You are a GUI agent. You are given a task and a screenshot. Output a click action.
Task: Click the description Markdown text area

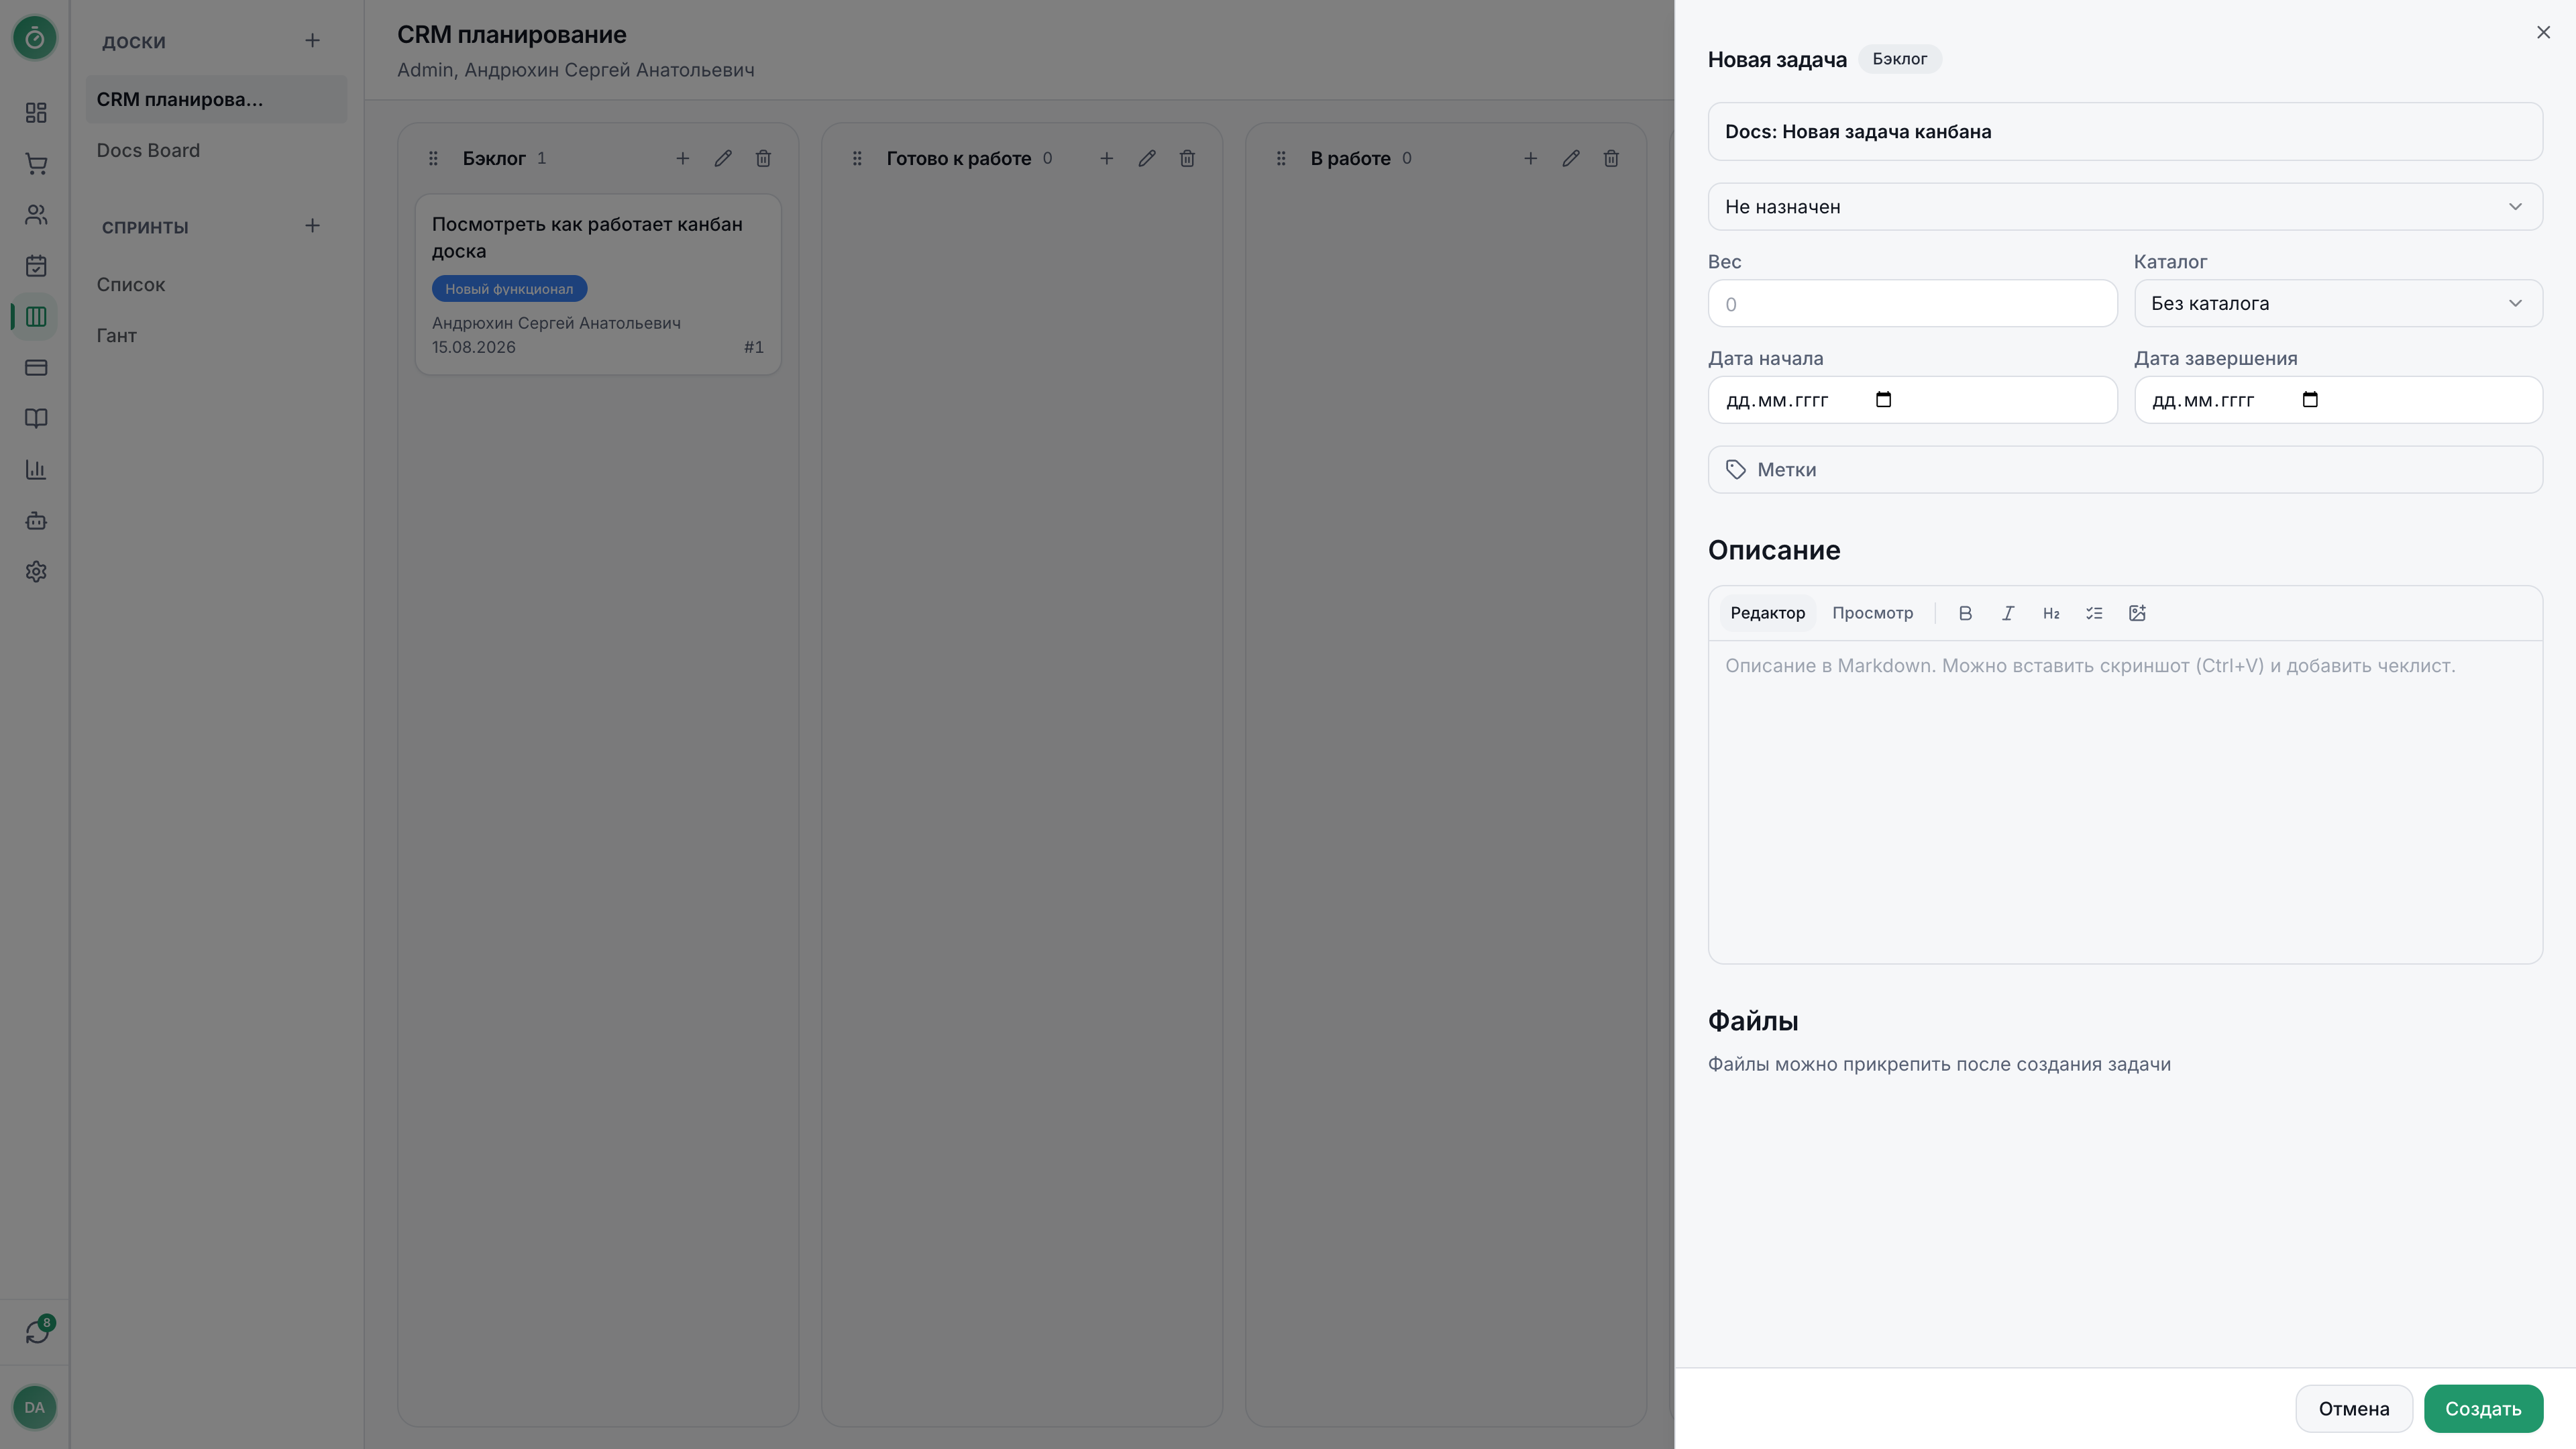pyautogui.click(x=2125, y=802)
